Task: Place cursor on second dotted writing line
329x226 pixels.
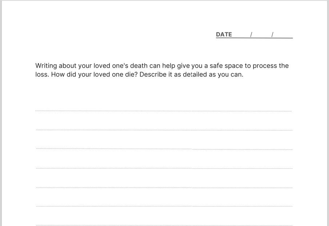Action: 164,130
